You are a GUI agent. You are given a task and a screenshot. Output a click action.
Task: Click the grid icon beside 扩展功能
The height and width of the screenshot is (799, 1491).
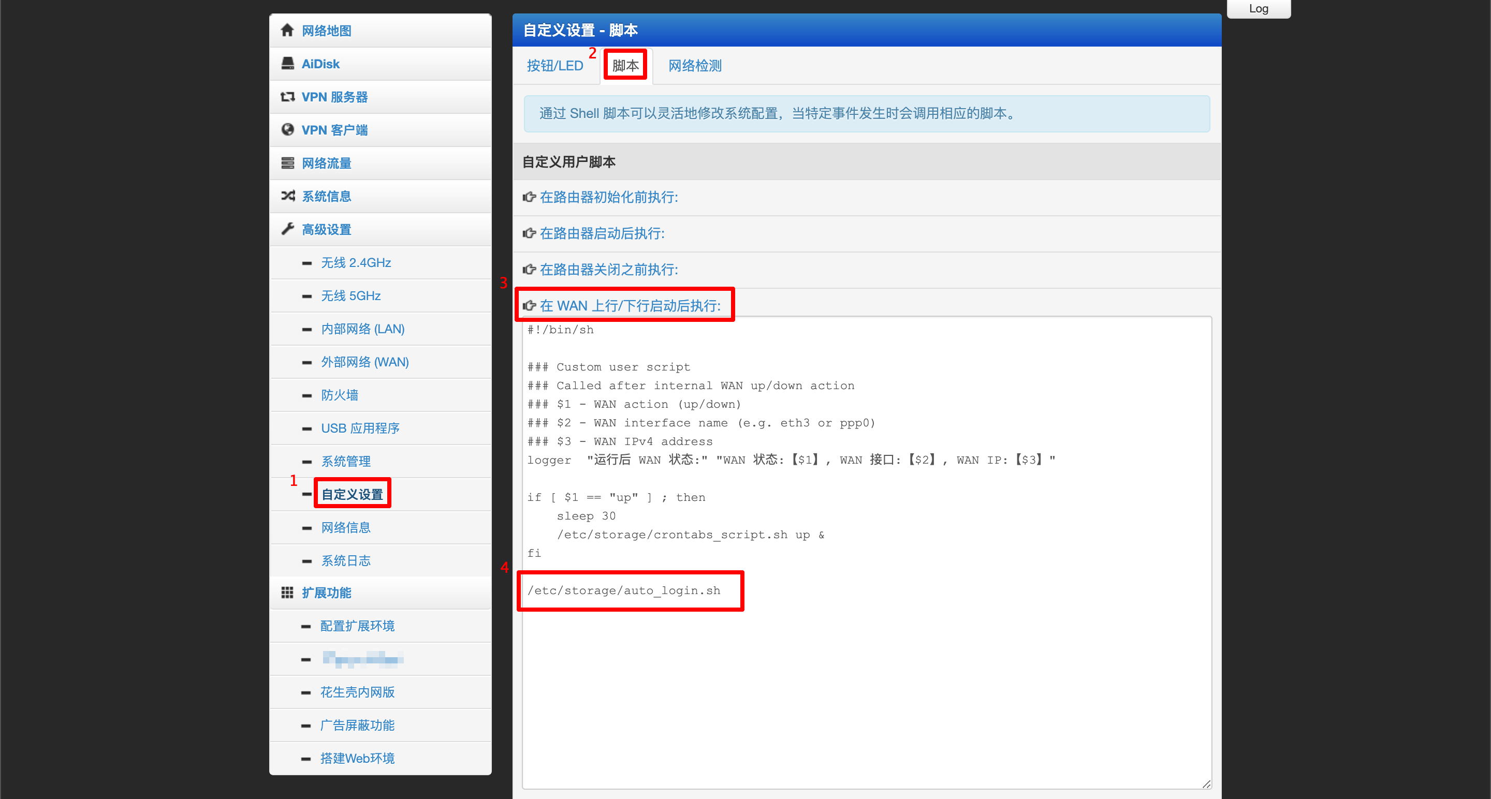pyautogui.click(x=287, y=593)
